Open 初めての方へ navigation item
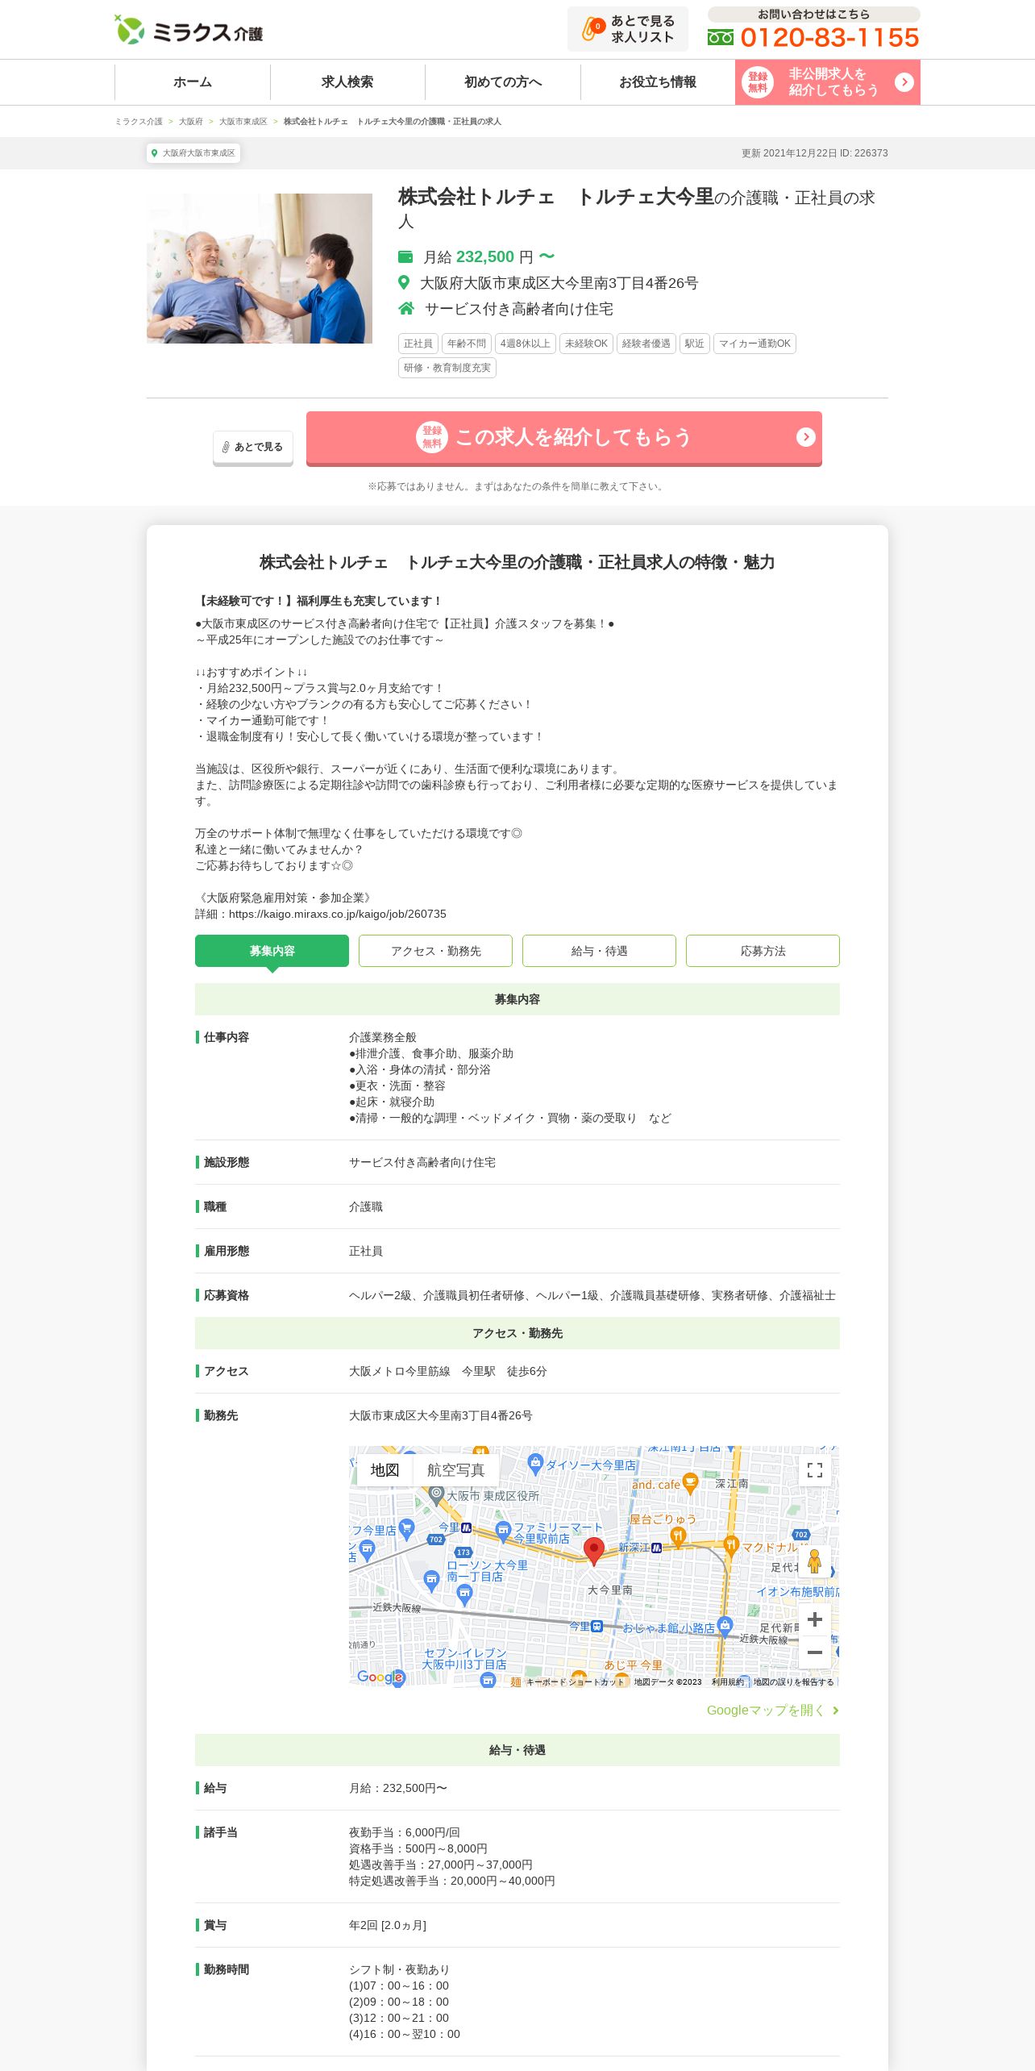Screen dimensions: 1035x2071 503,82
